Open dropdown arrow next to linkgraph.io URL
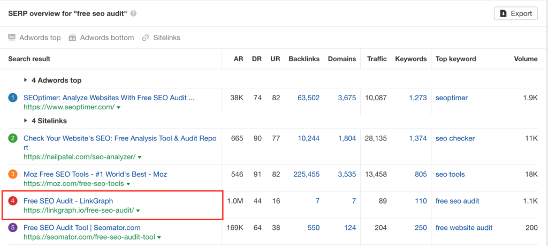 [138, 211]
